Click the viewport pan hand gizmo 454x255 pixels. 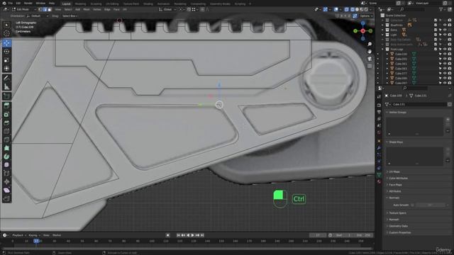[370, 52]
